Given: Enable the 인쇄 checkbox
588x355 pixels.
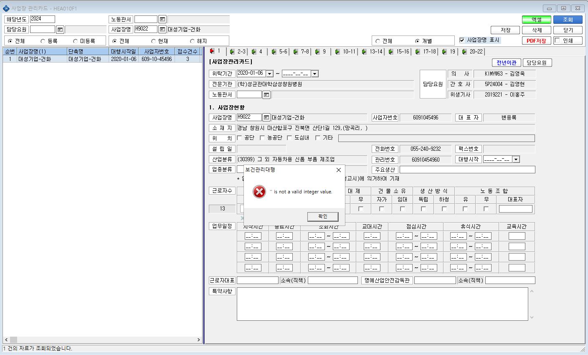Looking at the screenshot, I should click(557, 41).
